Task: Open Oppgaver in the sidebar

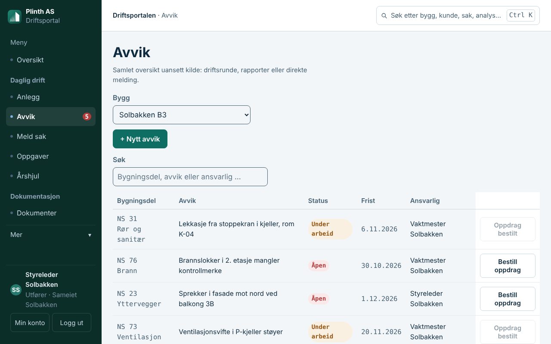Action: 51,156
